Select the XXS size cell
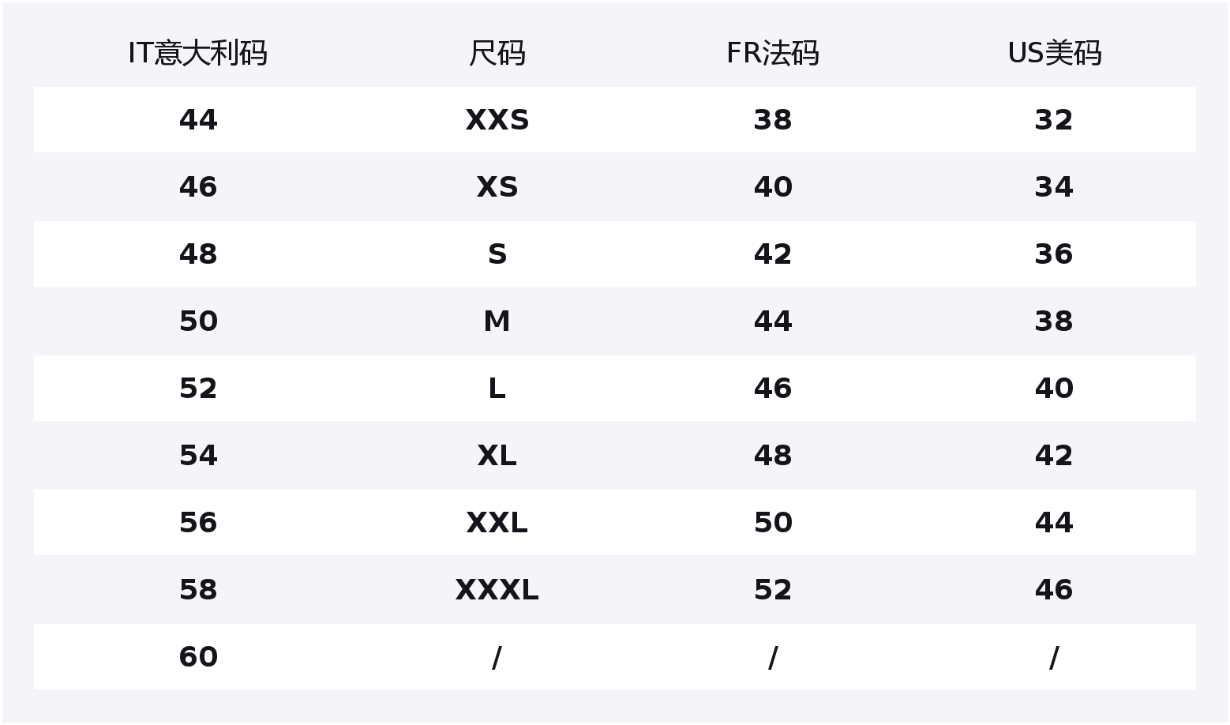1230x725 pixels. click(497, 120)
